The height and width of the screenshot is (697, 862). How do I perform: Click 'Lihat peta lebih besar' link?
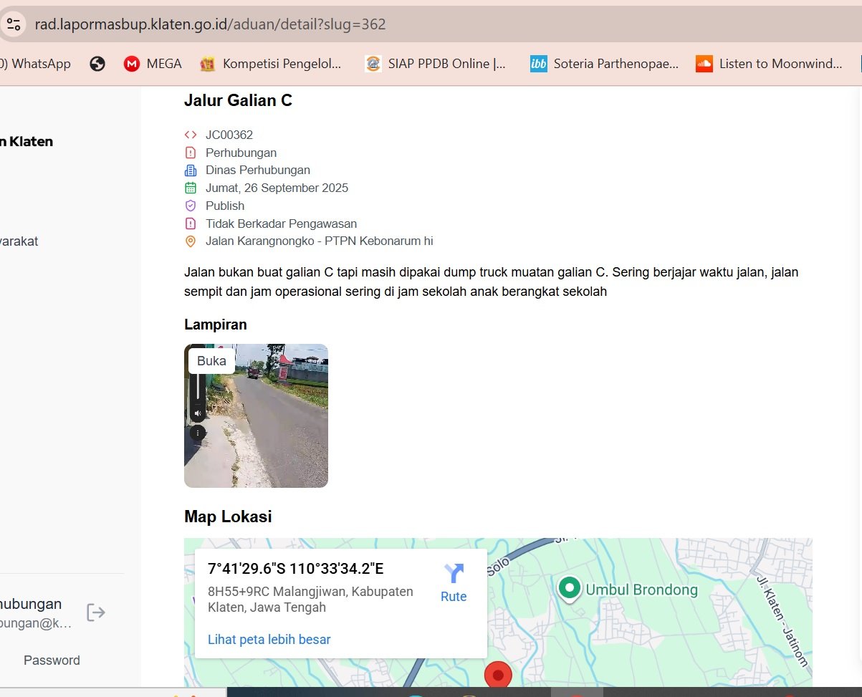tap(269, 639)
